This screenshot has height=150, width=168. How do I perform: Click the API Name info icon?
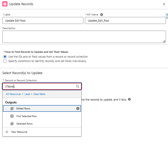102,15
